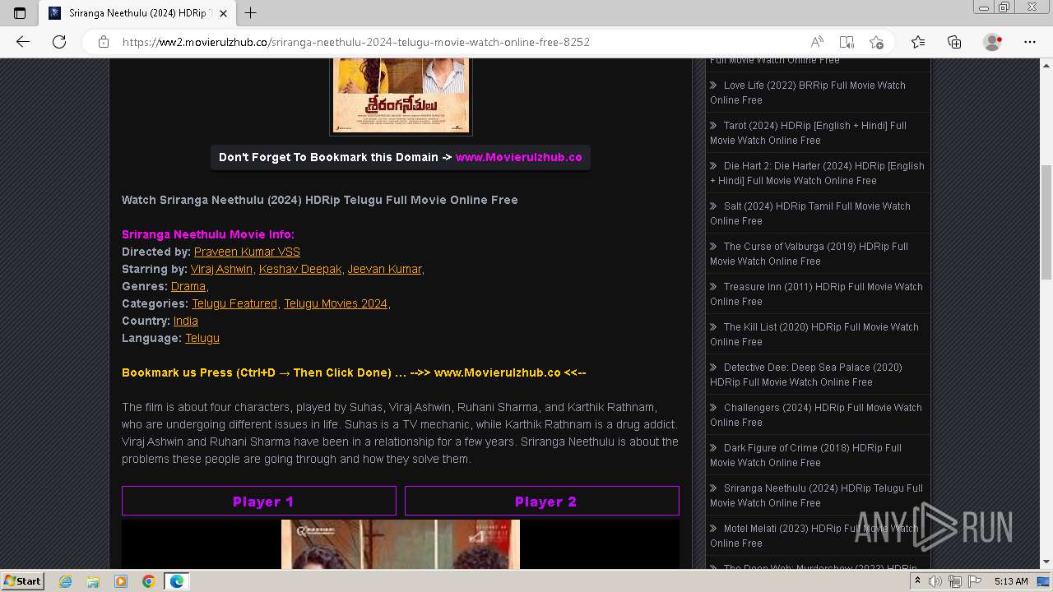Open the Drama genre link
The height and width of the screenshot is (592, 1053).
[x=188, y=286]
